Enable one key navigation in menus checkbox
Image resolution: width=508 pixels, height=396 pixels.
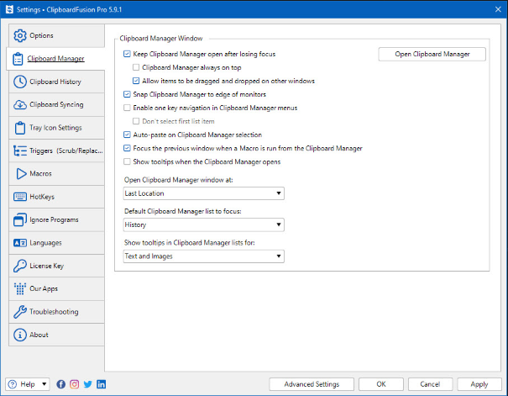pyautogui.click(x=127, y=108)
